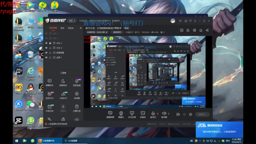Open the funnel icon in the title bar
This screenshot has height=144, width=256.
click(190, 21)
